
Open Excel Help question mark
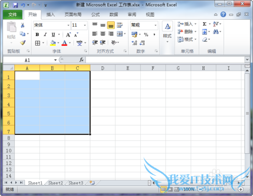(x=223, y=15)
